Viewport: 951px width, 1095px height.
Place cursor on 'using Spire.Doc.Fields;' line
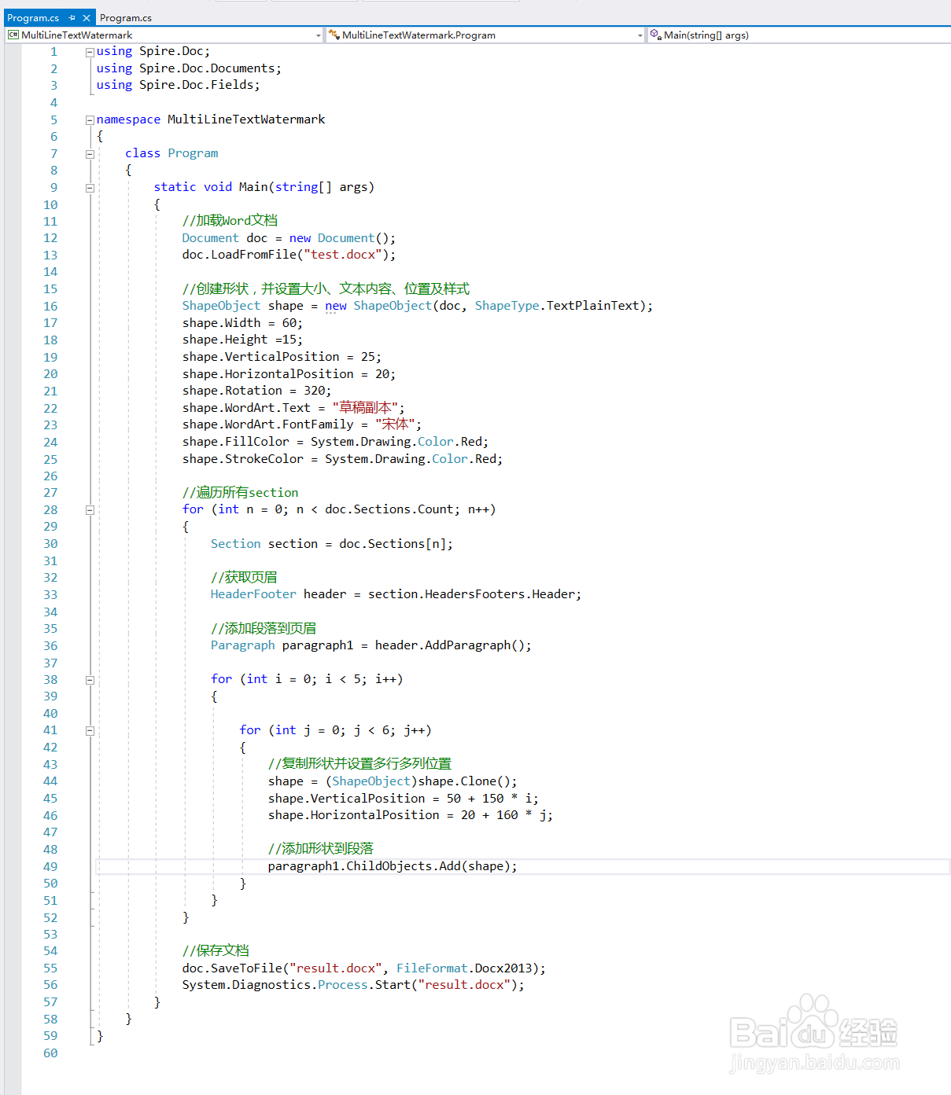[178, 85]
